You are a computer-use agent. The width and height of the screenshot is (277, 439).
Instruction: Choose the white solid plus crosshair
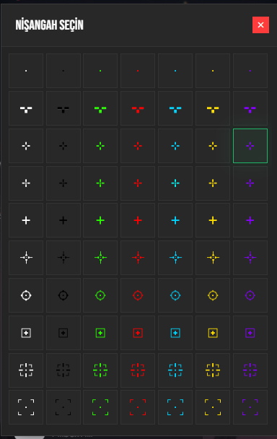click(x=26, y=220)
